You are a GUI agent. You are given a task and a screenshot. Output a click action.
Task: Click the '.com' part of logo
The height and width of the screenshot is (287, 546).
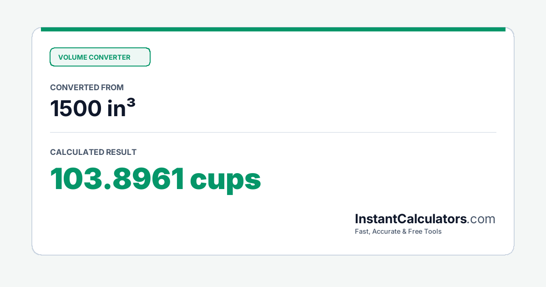481,219
